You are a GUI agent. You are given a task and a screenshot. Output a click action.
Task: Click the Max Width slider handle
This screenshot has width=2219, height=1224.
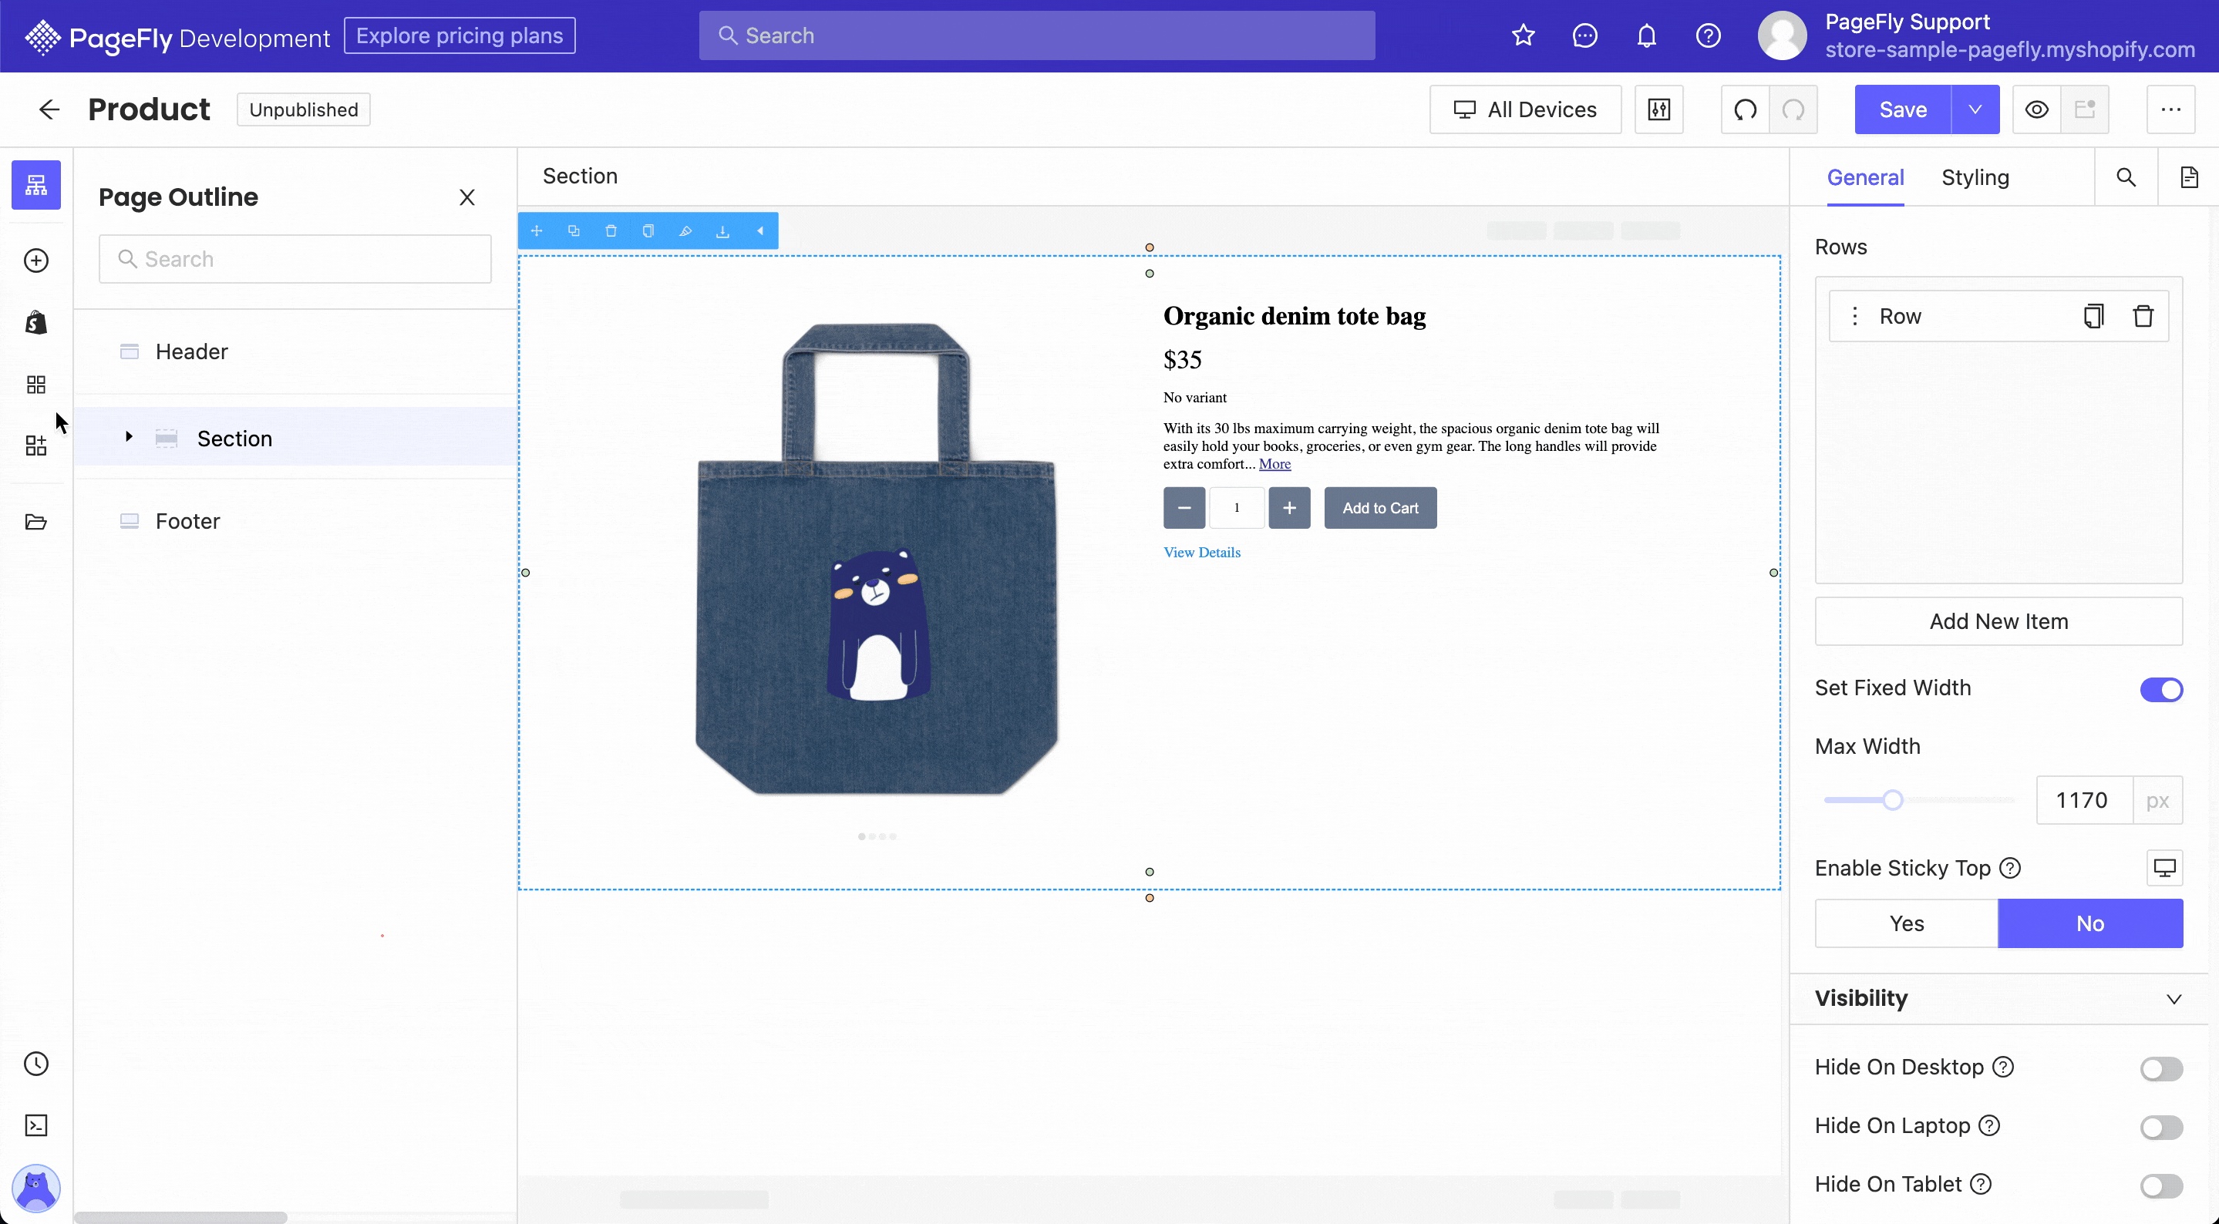click(x=1893, y=800)
